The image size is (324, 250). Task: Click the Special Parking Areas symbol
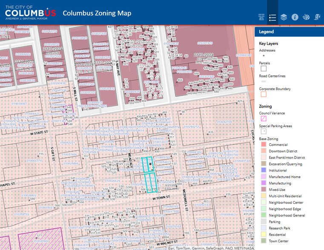pyautogui.click(x=264, y=131)
